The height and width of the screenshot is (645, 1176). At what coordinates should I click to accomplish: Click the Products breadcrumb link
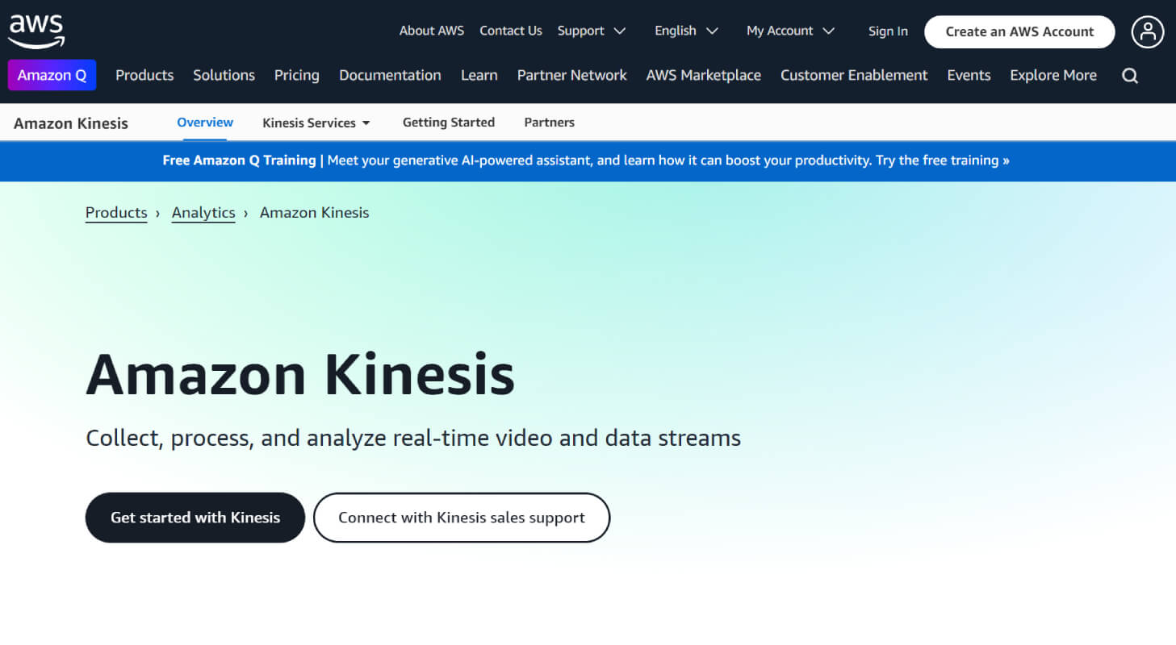click(x=116, y=213)
